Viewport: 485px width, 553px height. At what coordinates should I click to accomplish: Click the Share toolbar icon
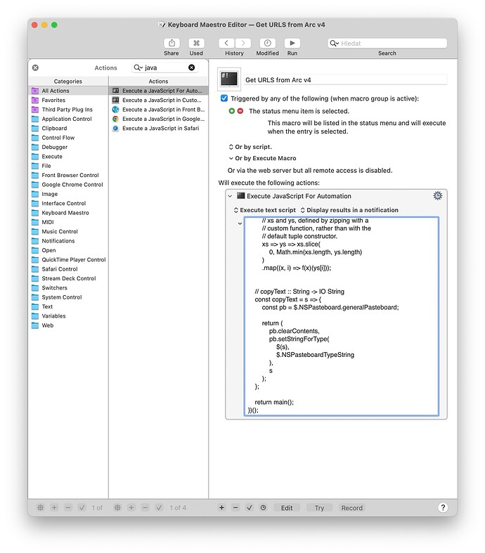tap(172, 44)
